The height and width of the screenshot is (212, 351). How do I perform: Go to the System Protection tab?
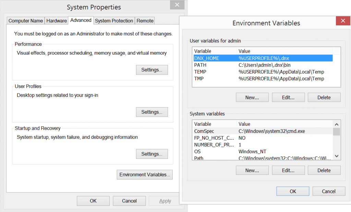click(114, 21)
